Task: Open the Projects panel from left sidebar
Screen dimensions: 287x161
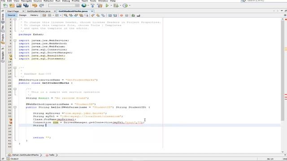Action: tap(3, 39)
